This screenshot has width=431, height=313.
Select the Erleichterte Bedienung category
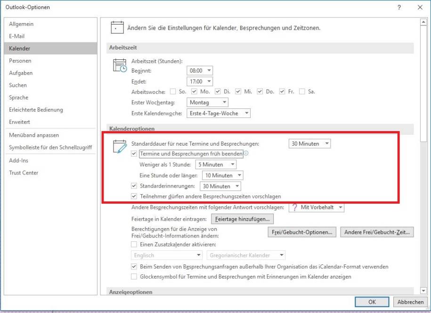(50, 109)
